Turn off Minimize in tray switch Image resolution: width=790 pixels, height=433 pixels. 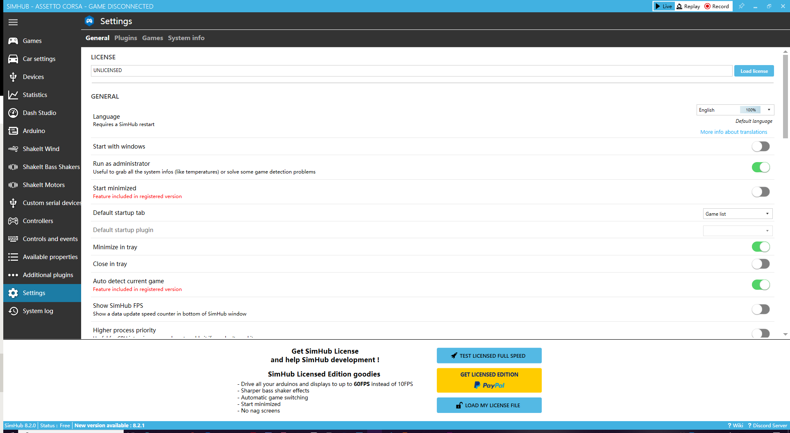(x=761, y=247)
